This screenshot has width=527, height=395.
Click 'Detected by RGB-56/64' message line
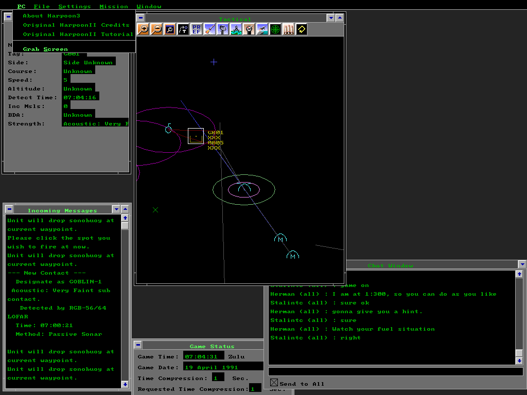pyautogui.click(x=63, y=308)
